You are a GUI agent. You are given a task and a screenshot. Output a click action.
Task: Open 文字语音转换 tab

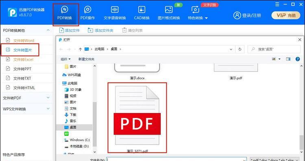coord(115,13)
